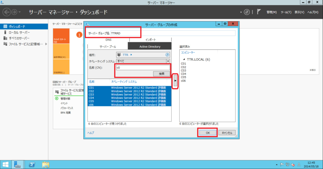Open the ツール(T) menu
The image size is (323, 169).
[286, 12]
